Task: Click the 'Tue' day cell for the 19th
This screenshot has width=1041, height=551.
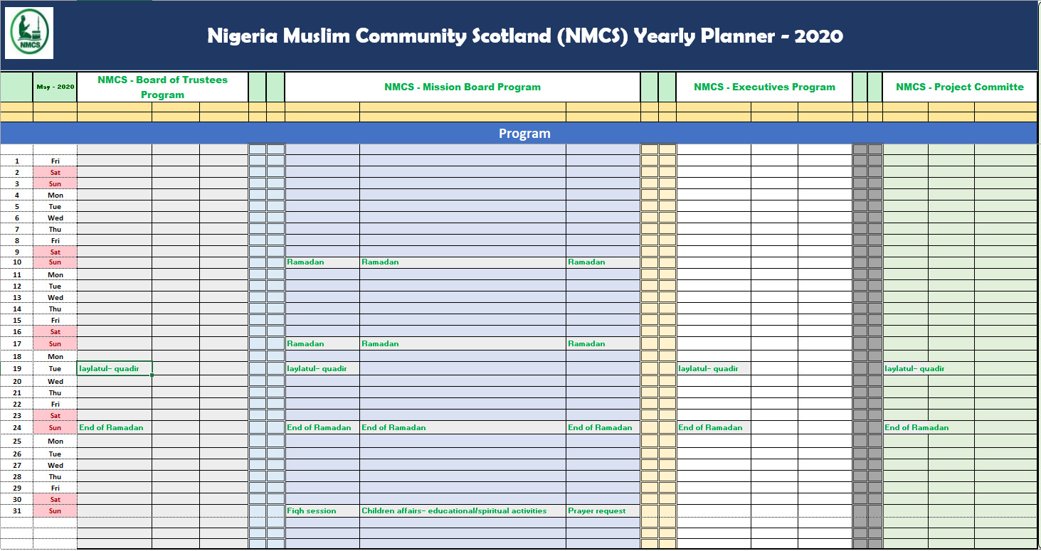Action: pyautogui.click(x=55, y=369)
